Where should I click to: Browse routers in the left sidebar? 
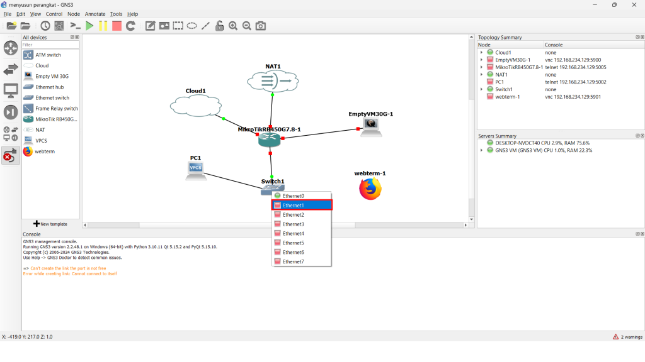click(11, 48)
